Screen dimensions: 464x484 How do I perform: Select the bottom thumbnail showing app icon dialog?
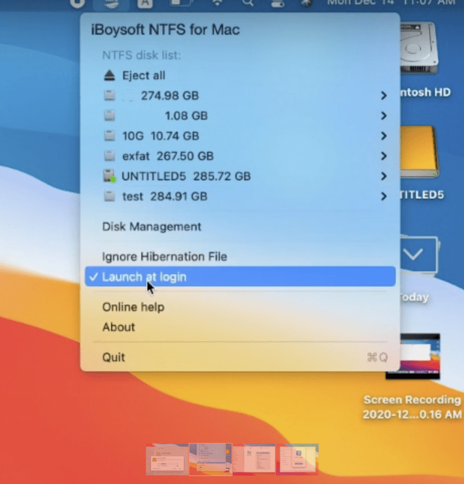click(x=297, y=459)
